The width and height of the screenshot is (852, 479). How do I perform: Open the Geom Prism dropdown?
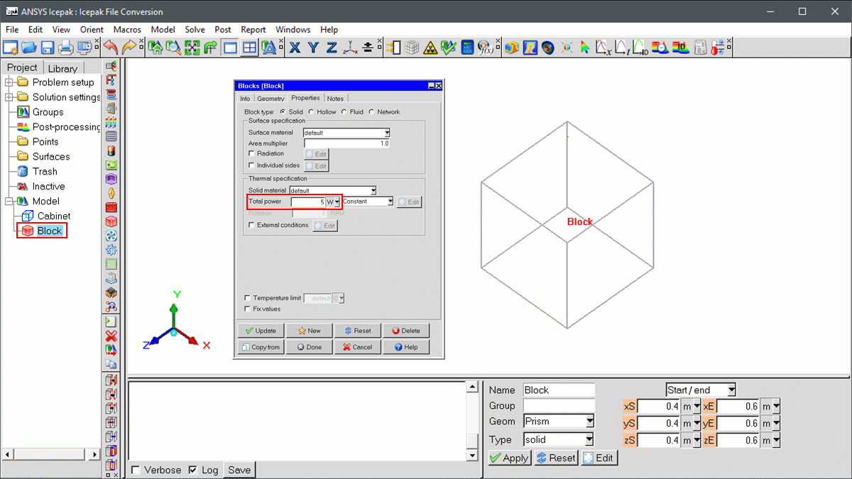click(589, 422)
